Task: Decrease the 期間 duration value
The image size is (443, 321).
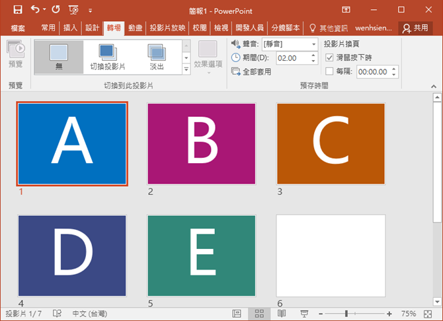Action: tap(313, 61)
